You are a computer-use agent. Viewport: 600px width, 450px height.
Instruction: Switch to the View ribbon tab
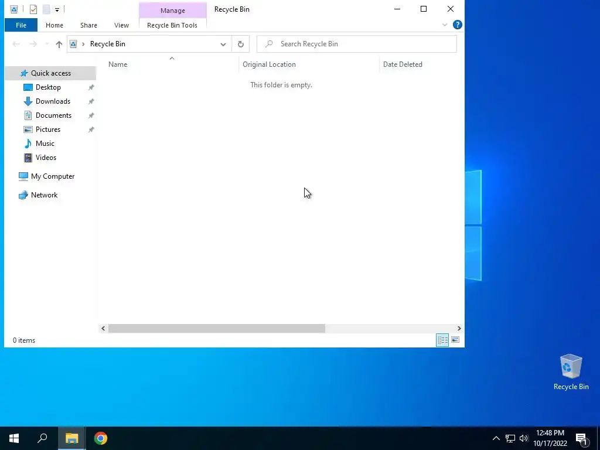coord(121,25)
